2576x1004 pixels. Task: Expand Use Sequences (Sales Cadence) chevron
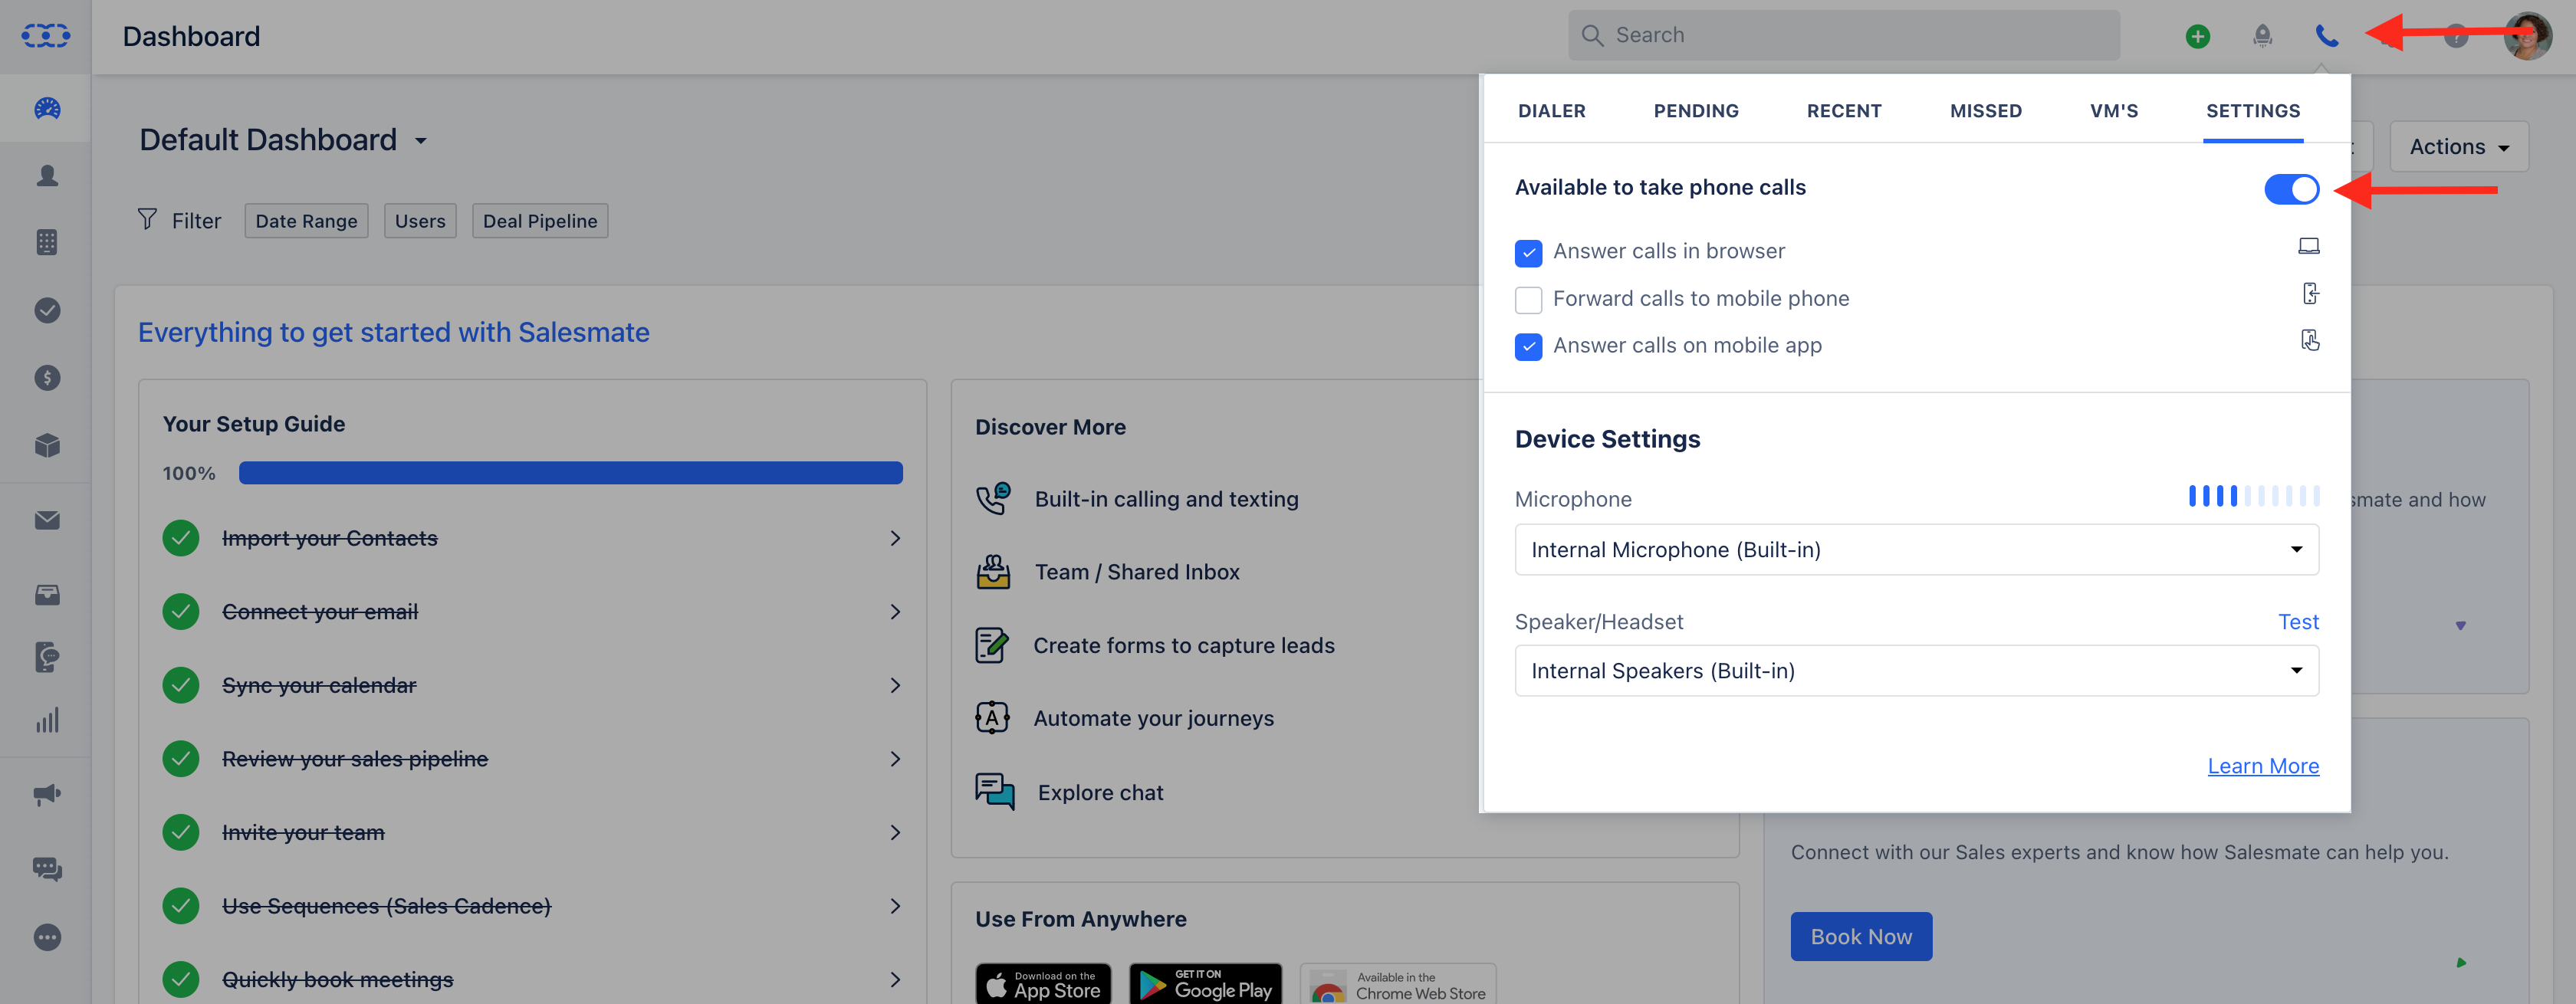(895, 906)
